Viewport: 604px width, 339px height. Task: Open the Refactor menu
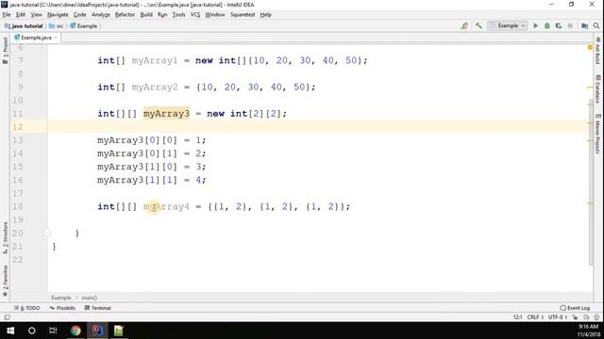(125, 15)
